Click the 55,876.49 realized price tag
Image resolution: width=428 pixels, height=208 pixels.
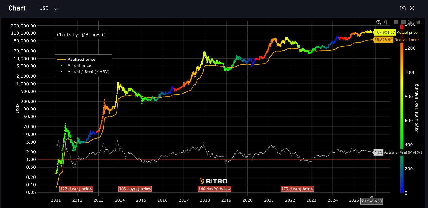coord(383,40)
